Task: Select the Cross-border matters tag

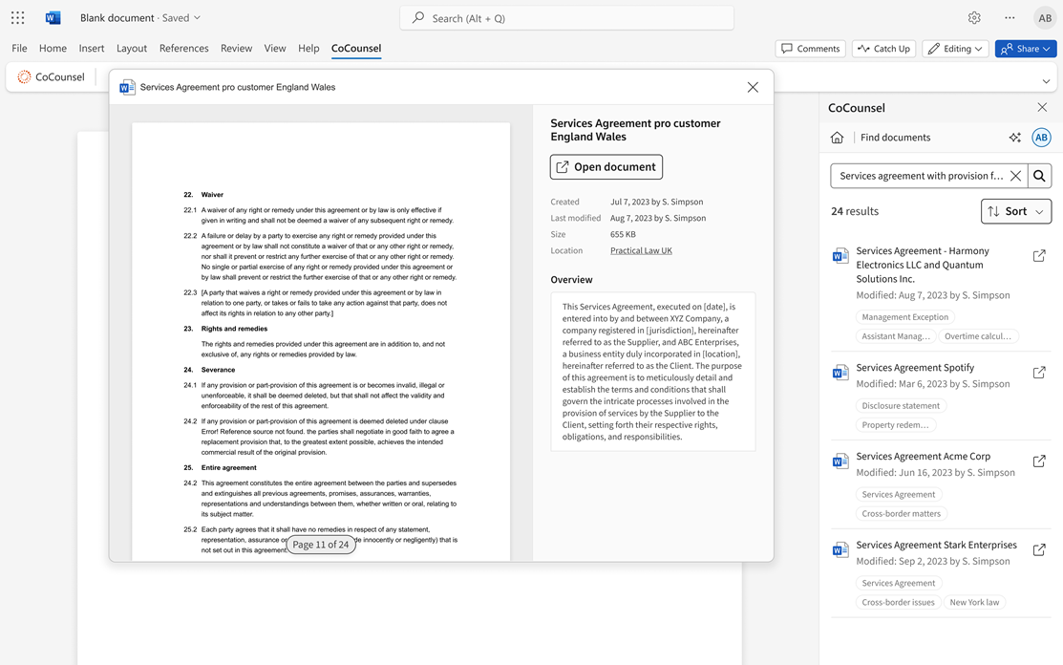Action: pyautogui.click(x=901, y=514)
